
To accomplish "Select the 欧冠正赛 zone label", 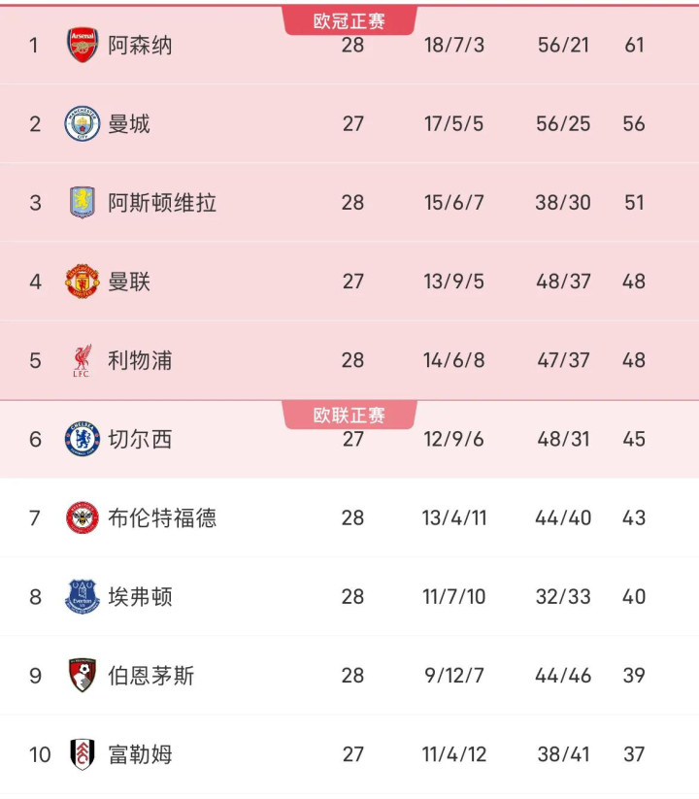I will coord(349,20).
